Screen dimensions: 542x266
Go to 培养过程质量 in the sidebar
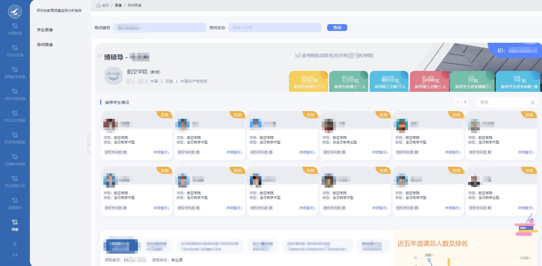coord(15,92)
